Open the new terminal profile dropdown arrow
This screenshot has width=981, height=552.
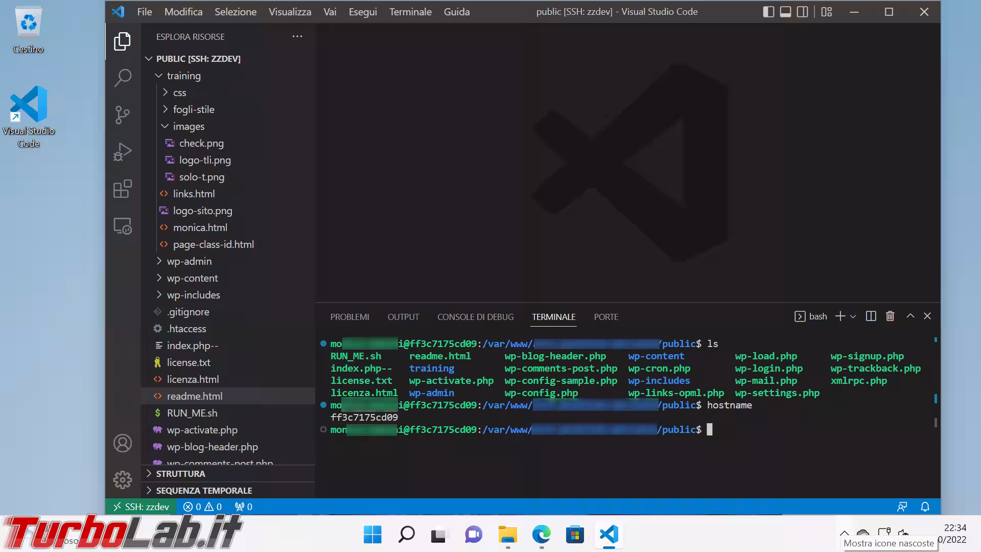[853, 317]
